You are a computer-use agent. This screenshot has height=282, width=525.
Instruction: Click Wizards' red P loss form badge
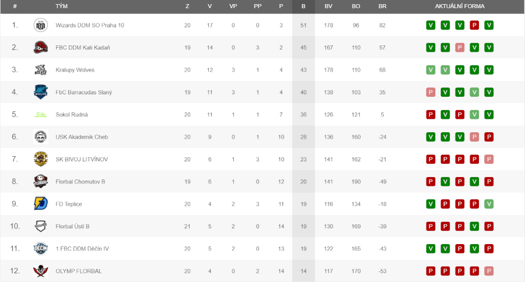tap(474, 25)
